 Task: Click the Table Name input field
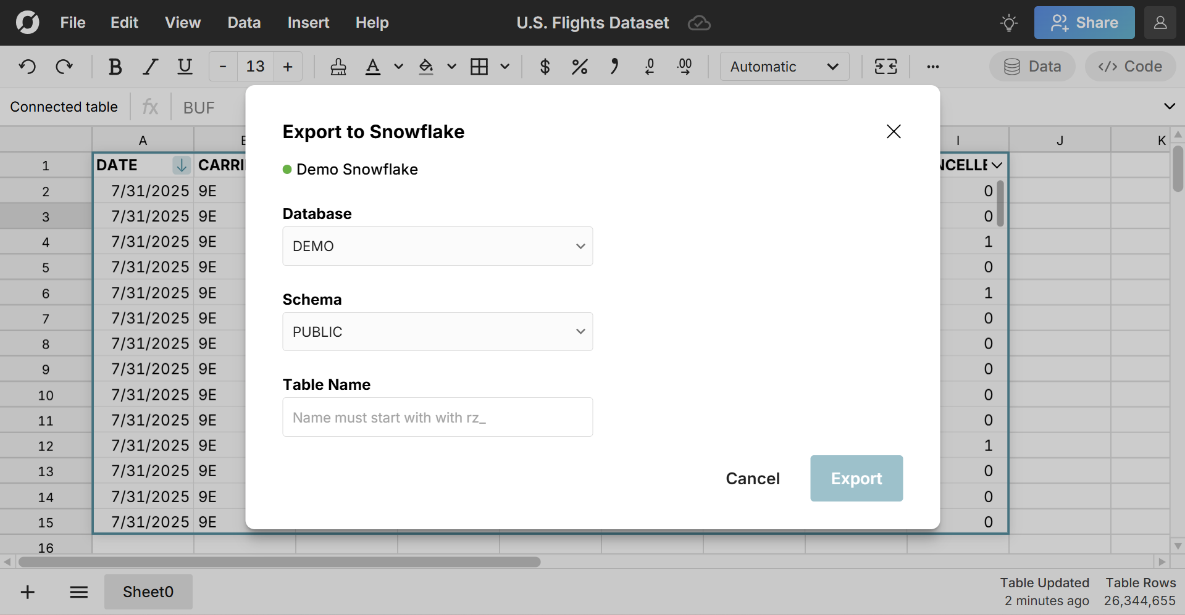tap(437, 417)
